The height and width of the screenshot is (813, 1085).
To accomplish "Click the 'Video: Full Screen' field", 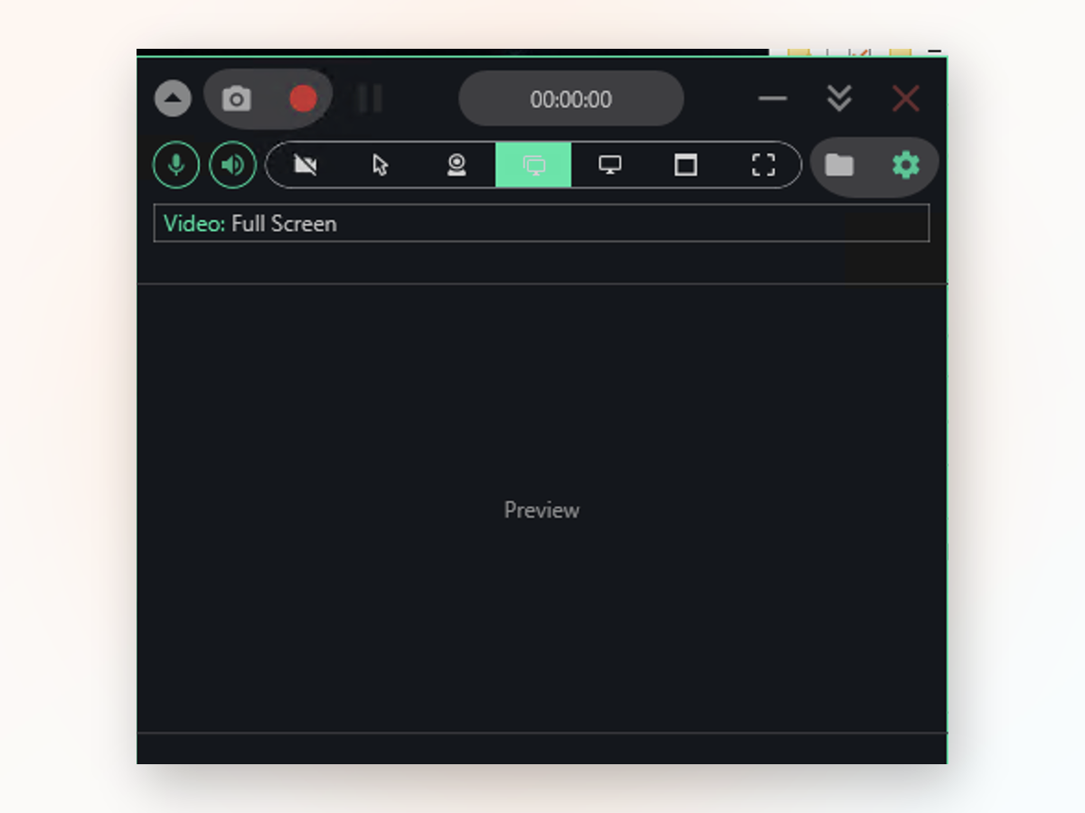I will point(542,223).
